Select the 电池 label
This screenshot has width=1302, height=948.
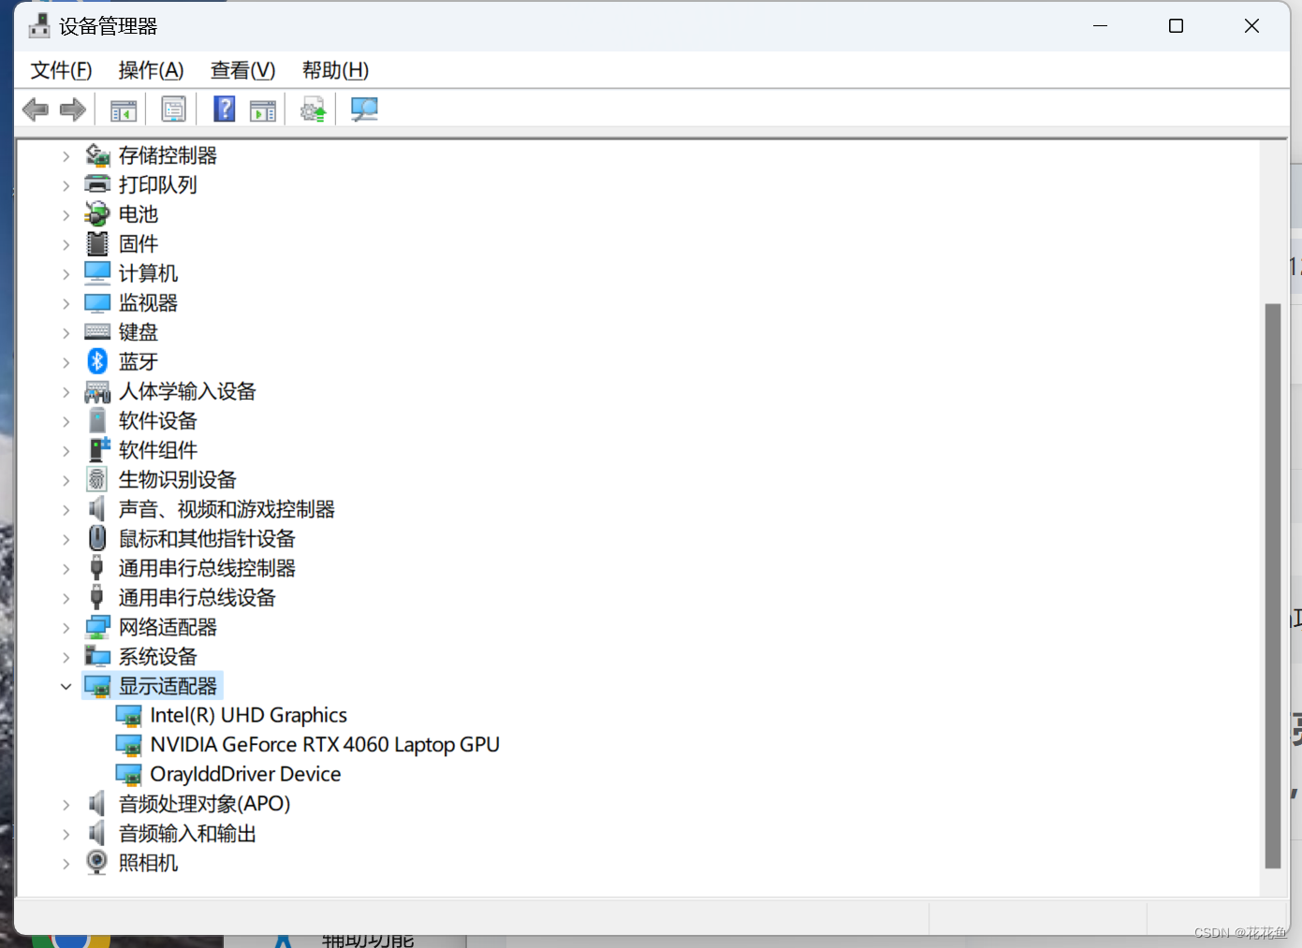coord(138,214)
